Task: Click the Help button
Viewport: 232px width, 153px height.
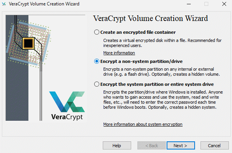Action: [117, 146]
